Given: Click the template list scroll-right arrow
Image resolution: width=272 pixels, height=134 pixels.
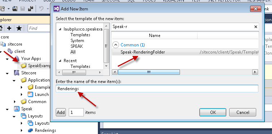Looking at the screenshot, I should pos(255,72).
